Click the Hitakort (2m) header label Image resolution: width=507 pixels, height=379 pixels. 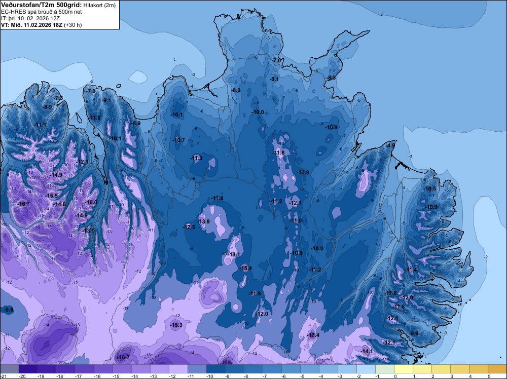coord(99,5)
